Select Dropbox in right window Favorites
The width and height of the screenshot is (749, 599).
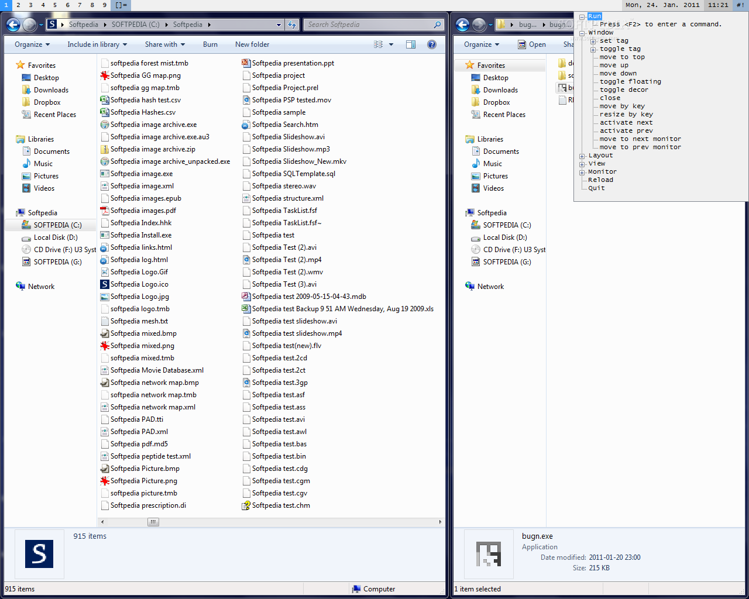(x=496, y=102)
